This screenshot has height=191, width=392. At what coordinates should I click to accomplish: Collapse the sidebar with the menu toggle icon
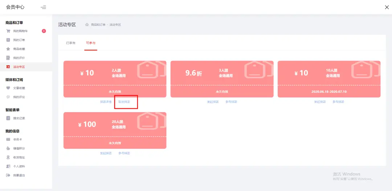pos(43,7)
